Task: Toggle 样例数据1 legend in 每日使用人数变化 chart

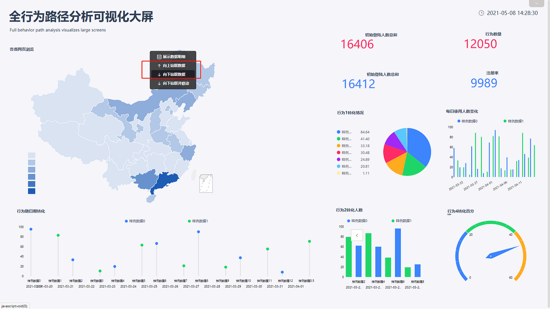Action: (513, 121)
